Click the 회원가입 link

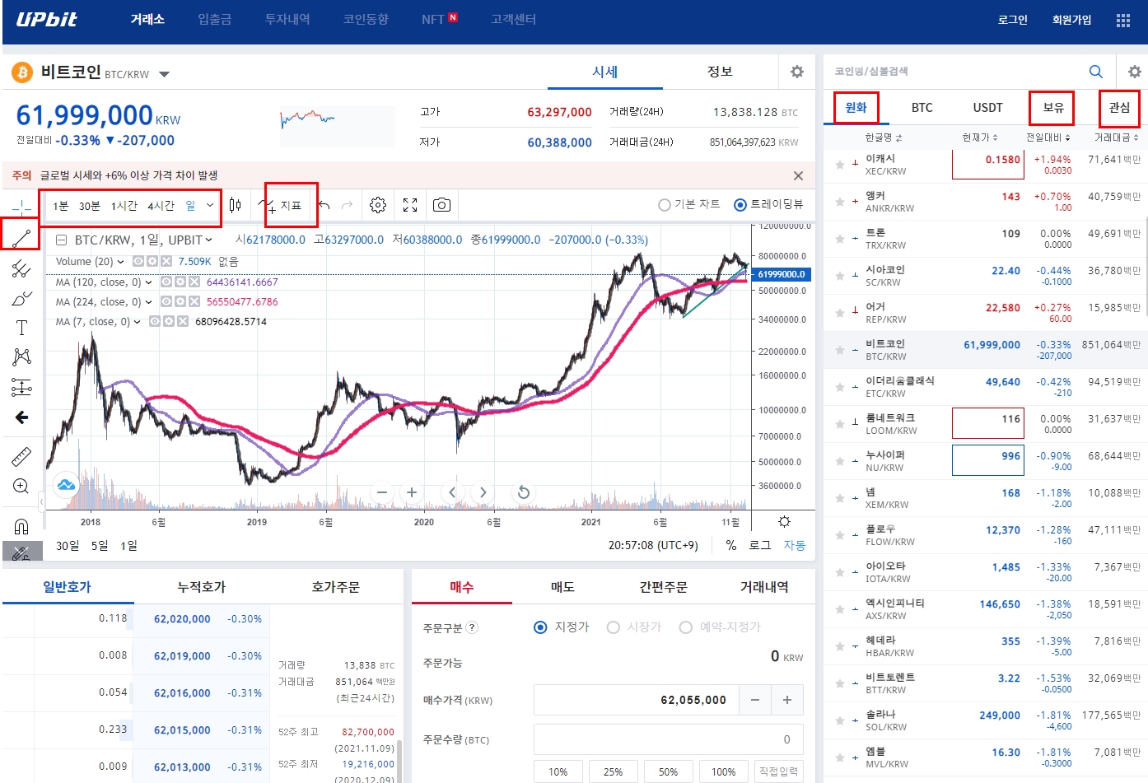pyautogui.click(x=1071, y=20)
